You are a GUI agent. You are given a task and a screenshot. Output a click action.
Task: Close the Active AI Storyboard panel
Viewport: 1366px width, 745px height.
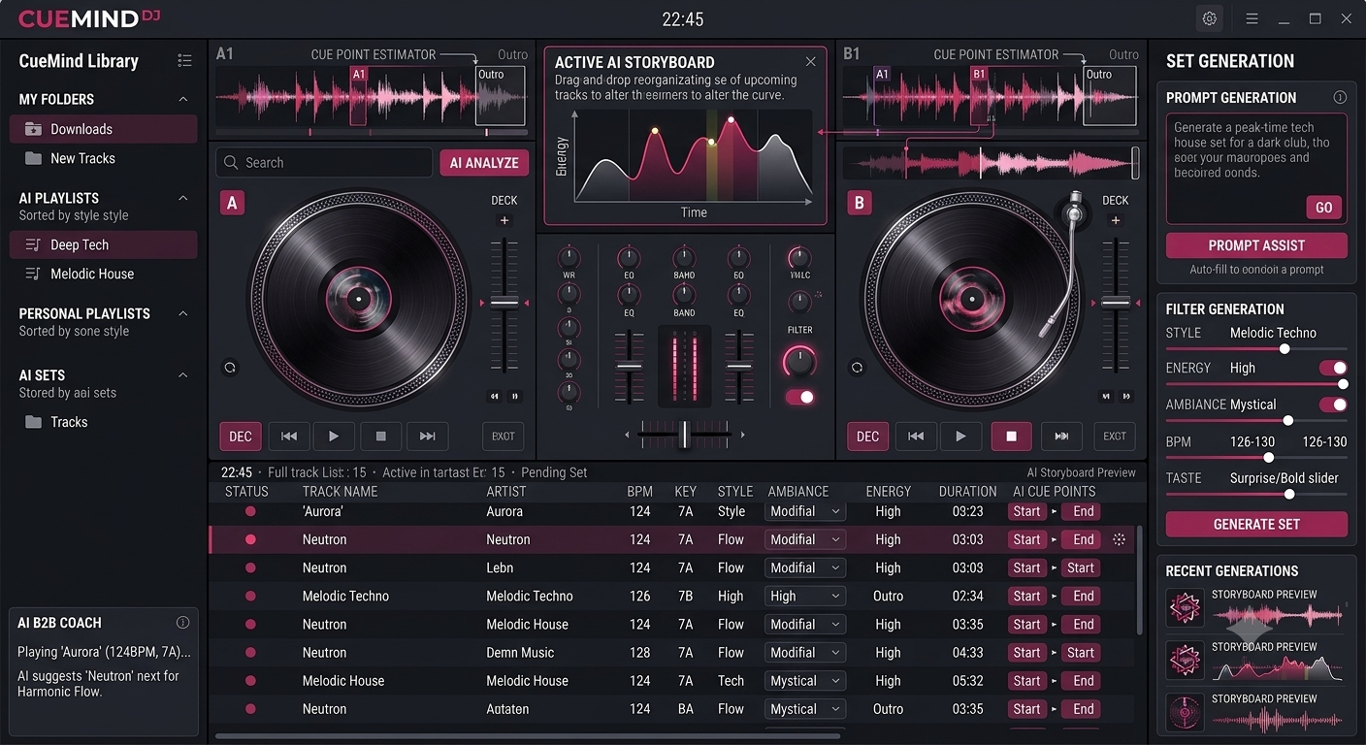point(810,62)
